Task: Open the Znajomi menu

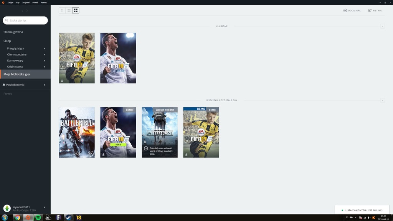Action: pos(26,3)
